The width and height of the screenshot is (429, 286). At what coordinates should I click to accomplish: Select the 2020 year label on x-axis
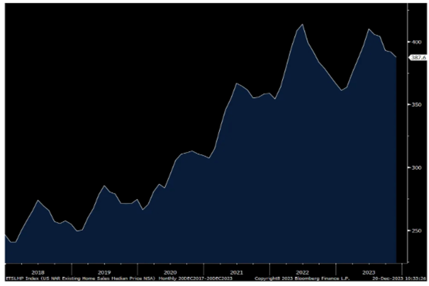click(x=170, y=272)
